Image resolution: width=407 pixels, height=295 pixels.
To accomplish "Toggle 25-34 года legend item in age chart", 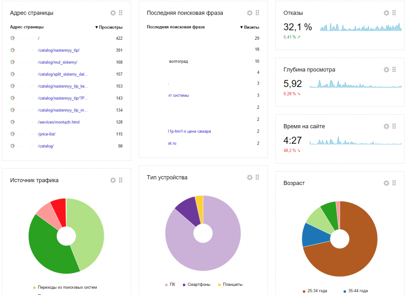I will 315,291.
